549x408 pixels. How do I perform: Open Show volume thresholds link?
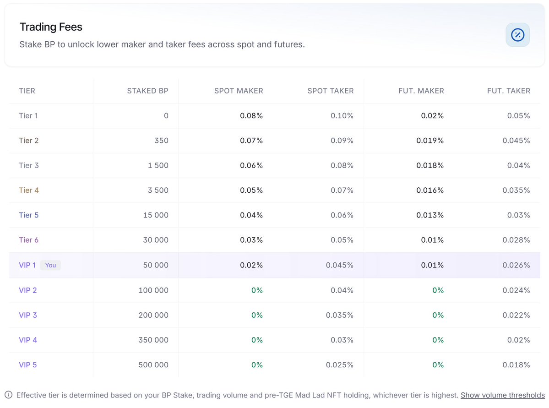[502, 395]
